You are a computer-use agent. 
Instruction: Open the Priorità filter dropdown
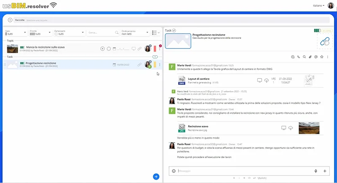click(x=40, y=33)
